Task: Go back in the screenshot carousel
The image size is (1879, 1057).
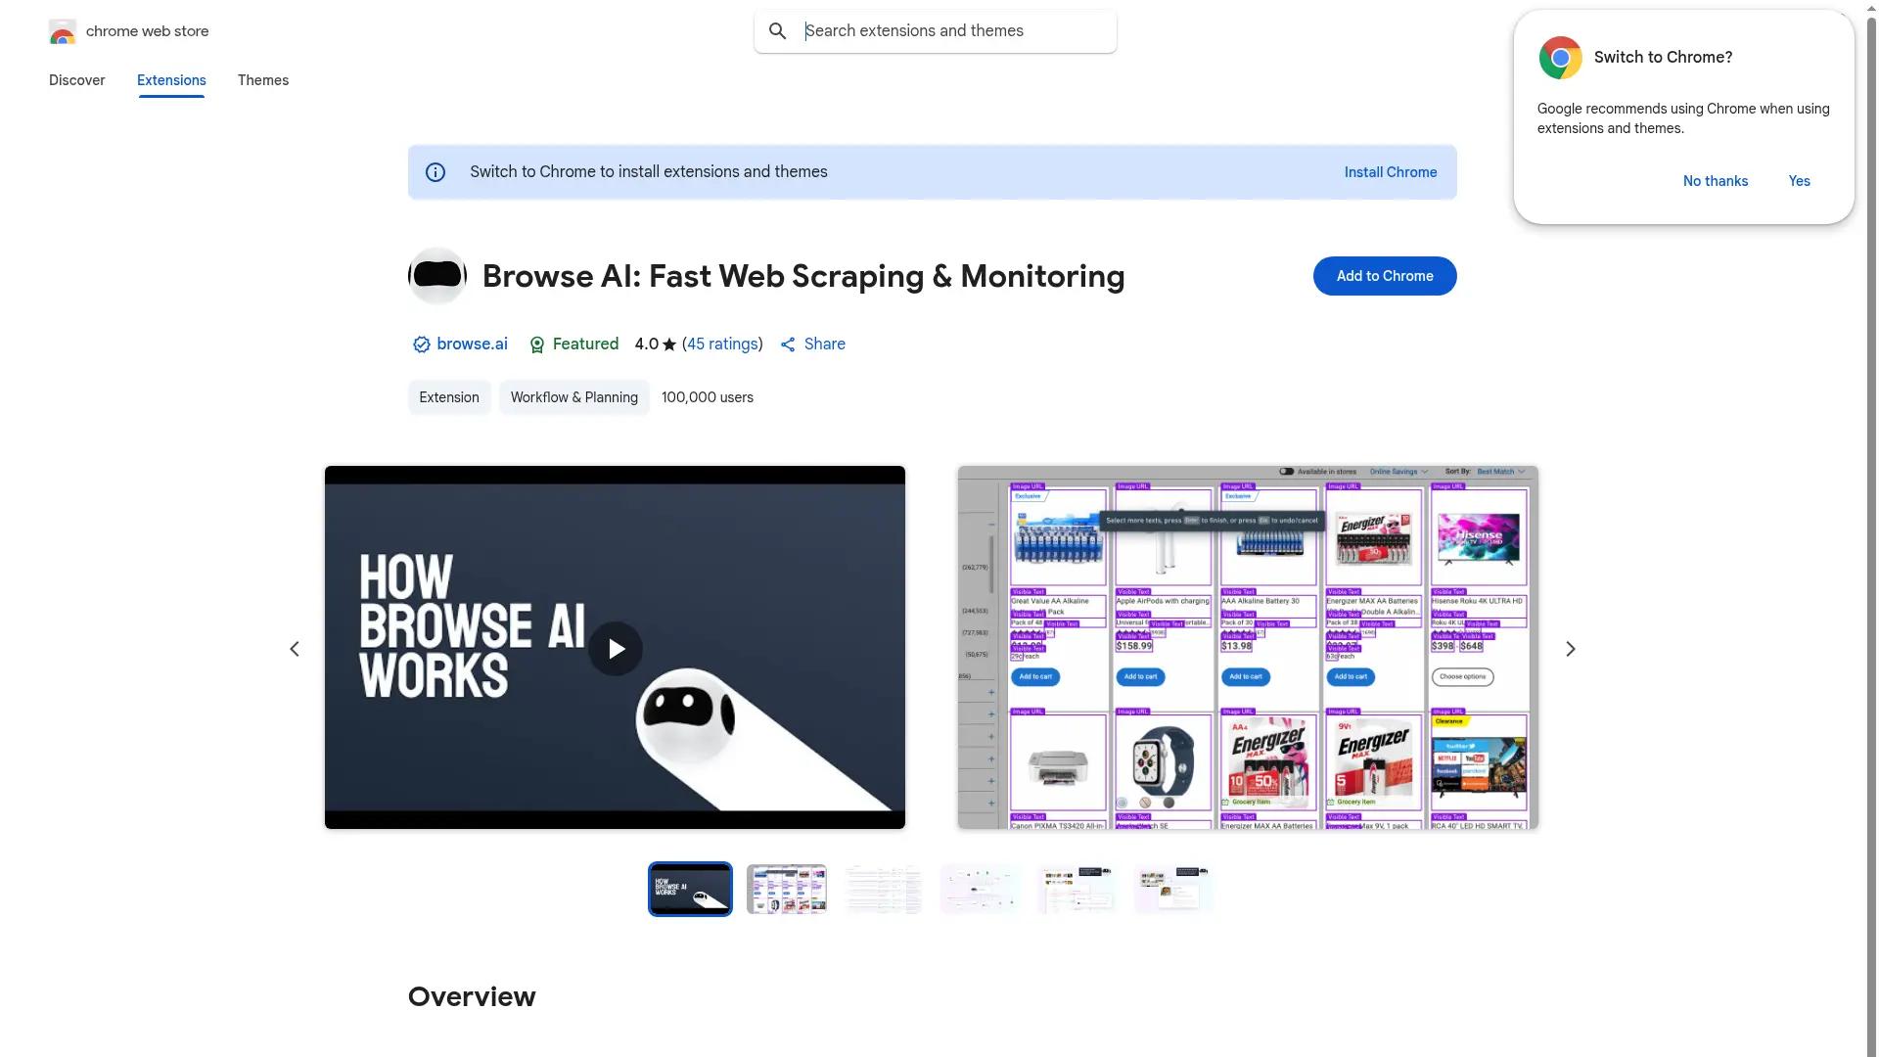Action: (x=295, y=648)
